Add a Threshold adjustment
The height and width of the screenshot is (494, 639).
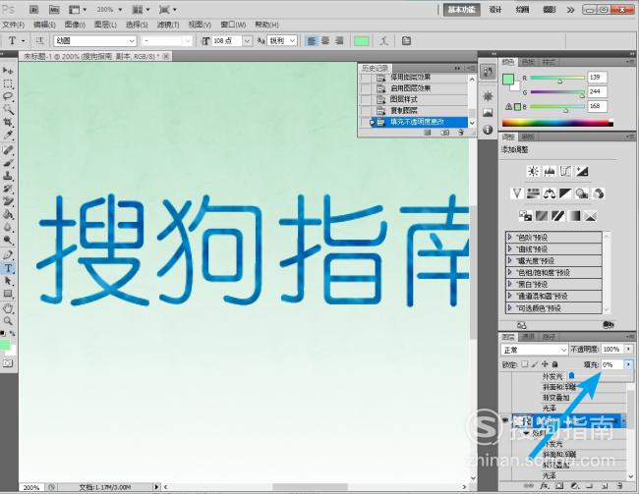point(557,215)
